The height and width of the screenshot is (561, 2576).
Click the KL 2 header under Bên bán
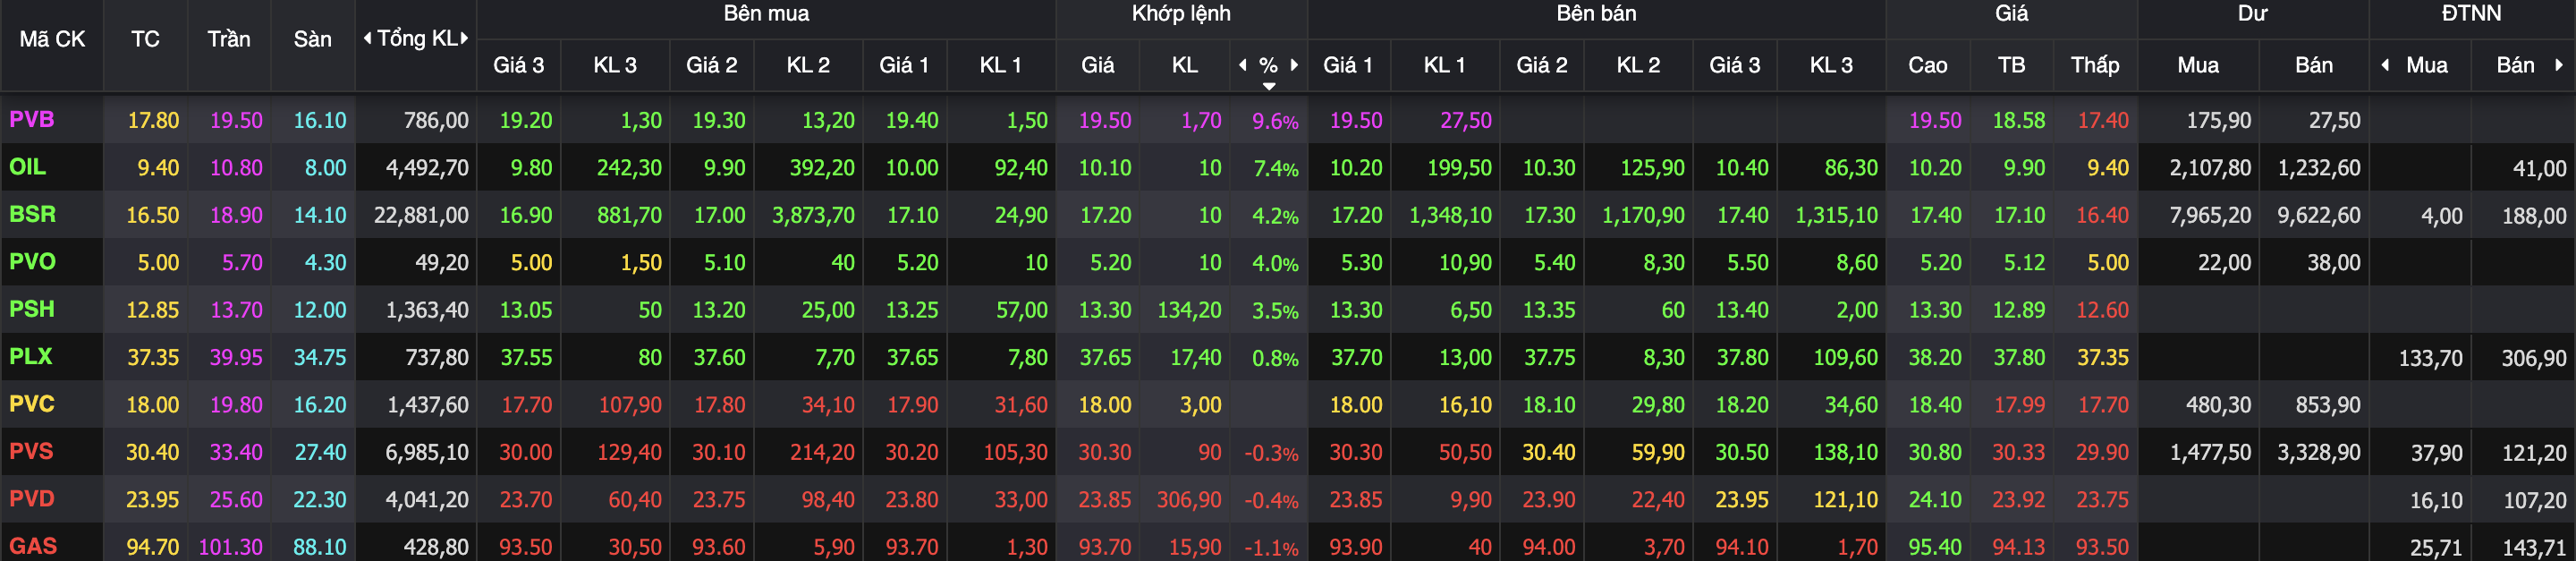click(x=1638, y=65)
